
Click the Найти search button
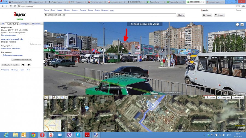pos(181,15)
